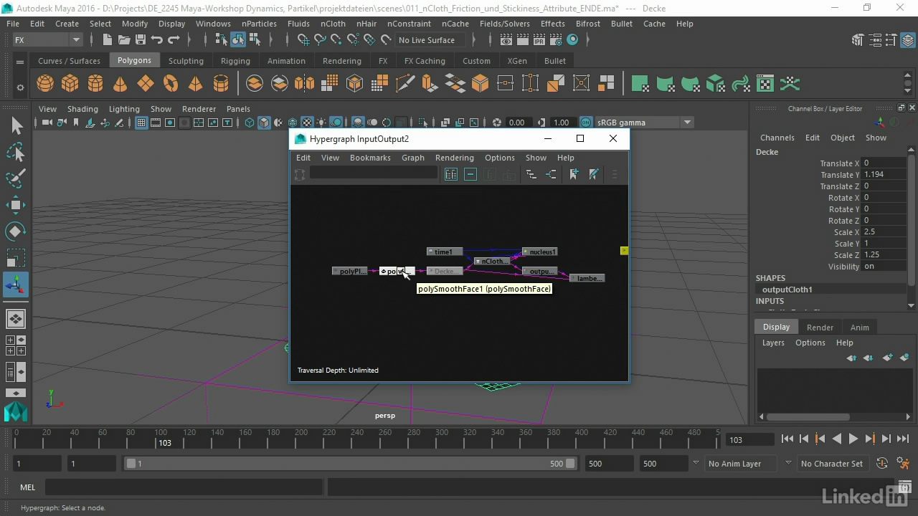Image resolution: width=918 pixels, height=516 pixels.
Task: Toggle snap to curves
Action: click(x=320, y=40)
